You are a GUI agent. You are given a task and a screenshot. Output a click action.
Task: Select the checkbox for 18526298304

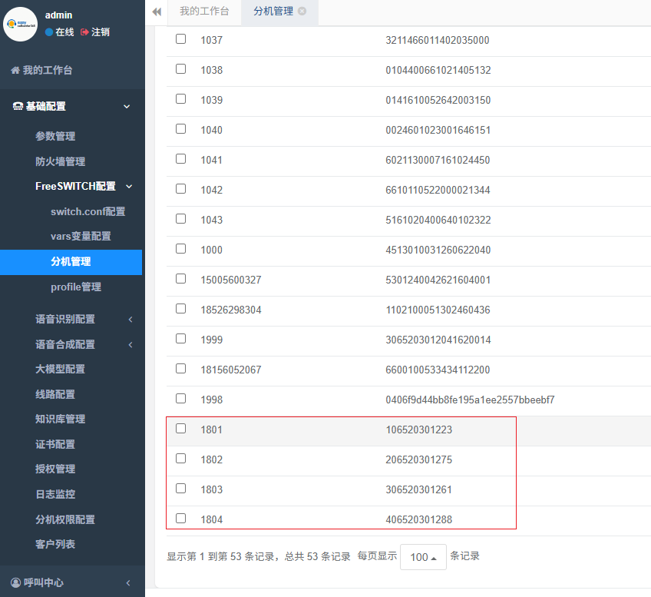point(180,309)
